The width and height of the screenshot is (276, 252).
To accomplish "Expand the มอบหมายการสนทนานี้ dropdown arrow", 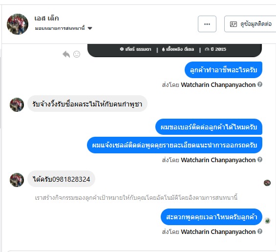I will click(90, 28).
